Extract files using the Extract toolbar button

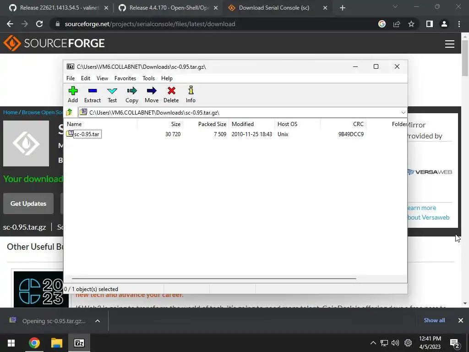[x=93, y=94]
